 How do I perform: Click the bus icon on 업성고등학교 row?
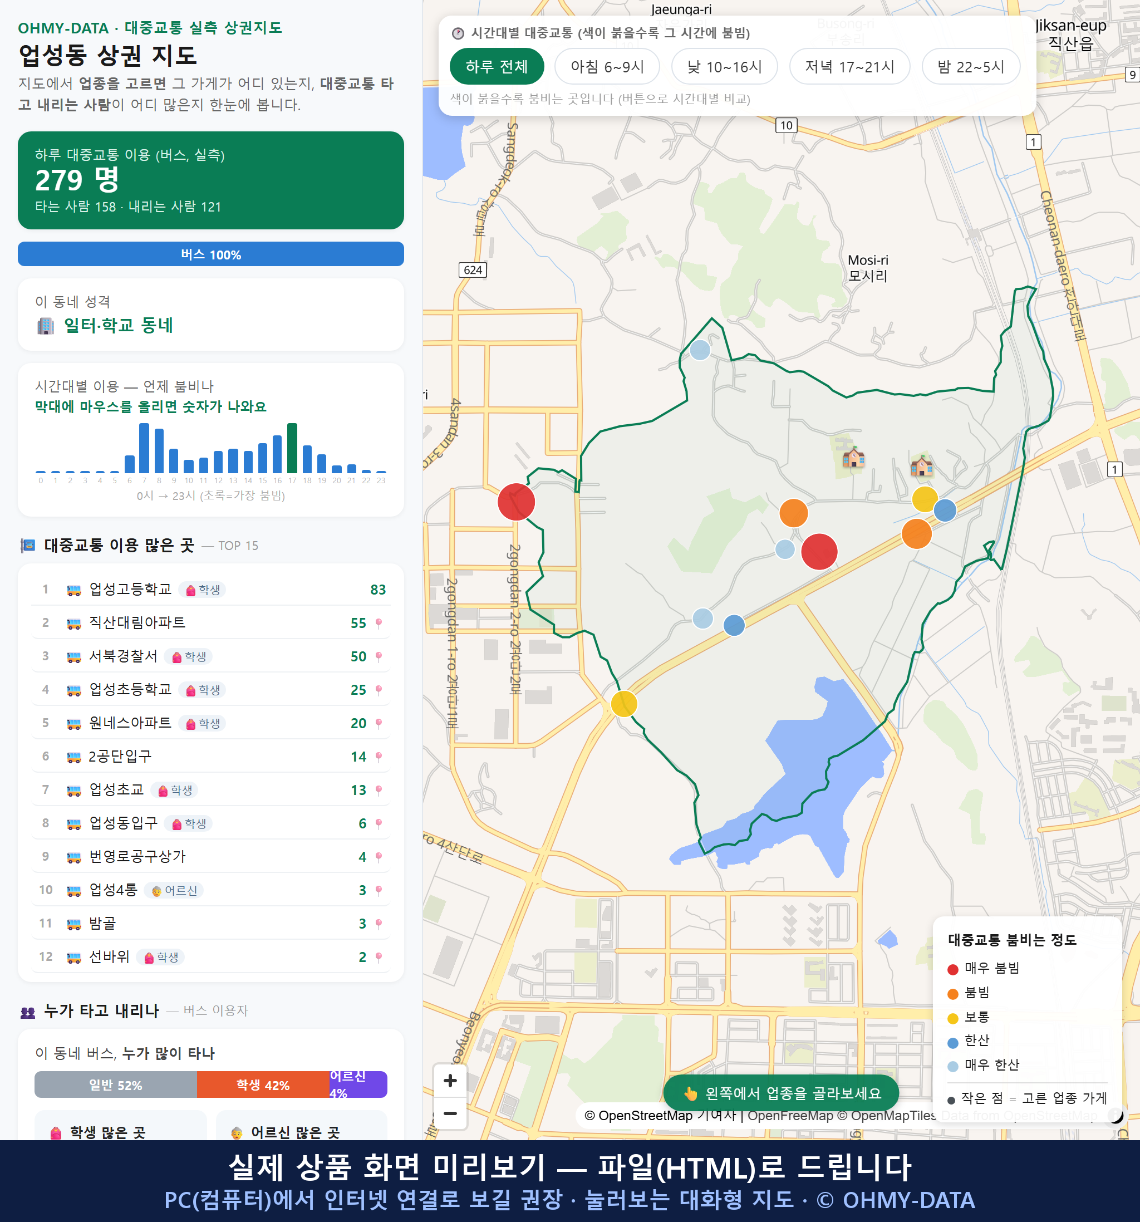73,590
